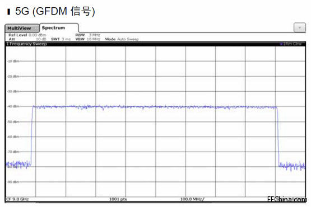This screenshot has width=311, height=207.
Task: Click the EEChina.com watermark link
Action: (287, 199)
